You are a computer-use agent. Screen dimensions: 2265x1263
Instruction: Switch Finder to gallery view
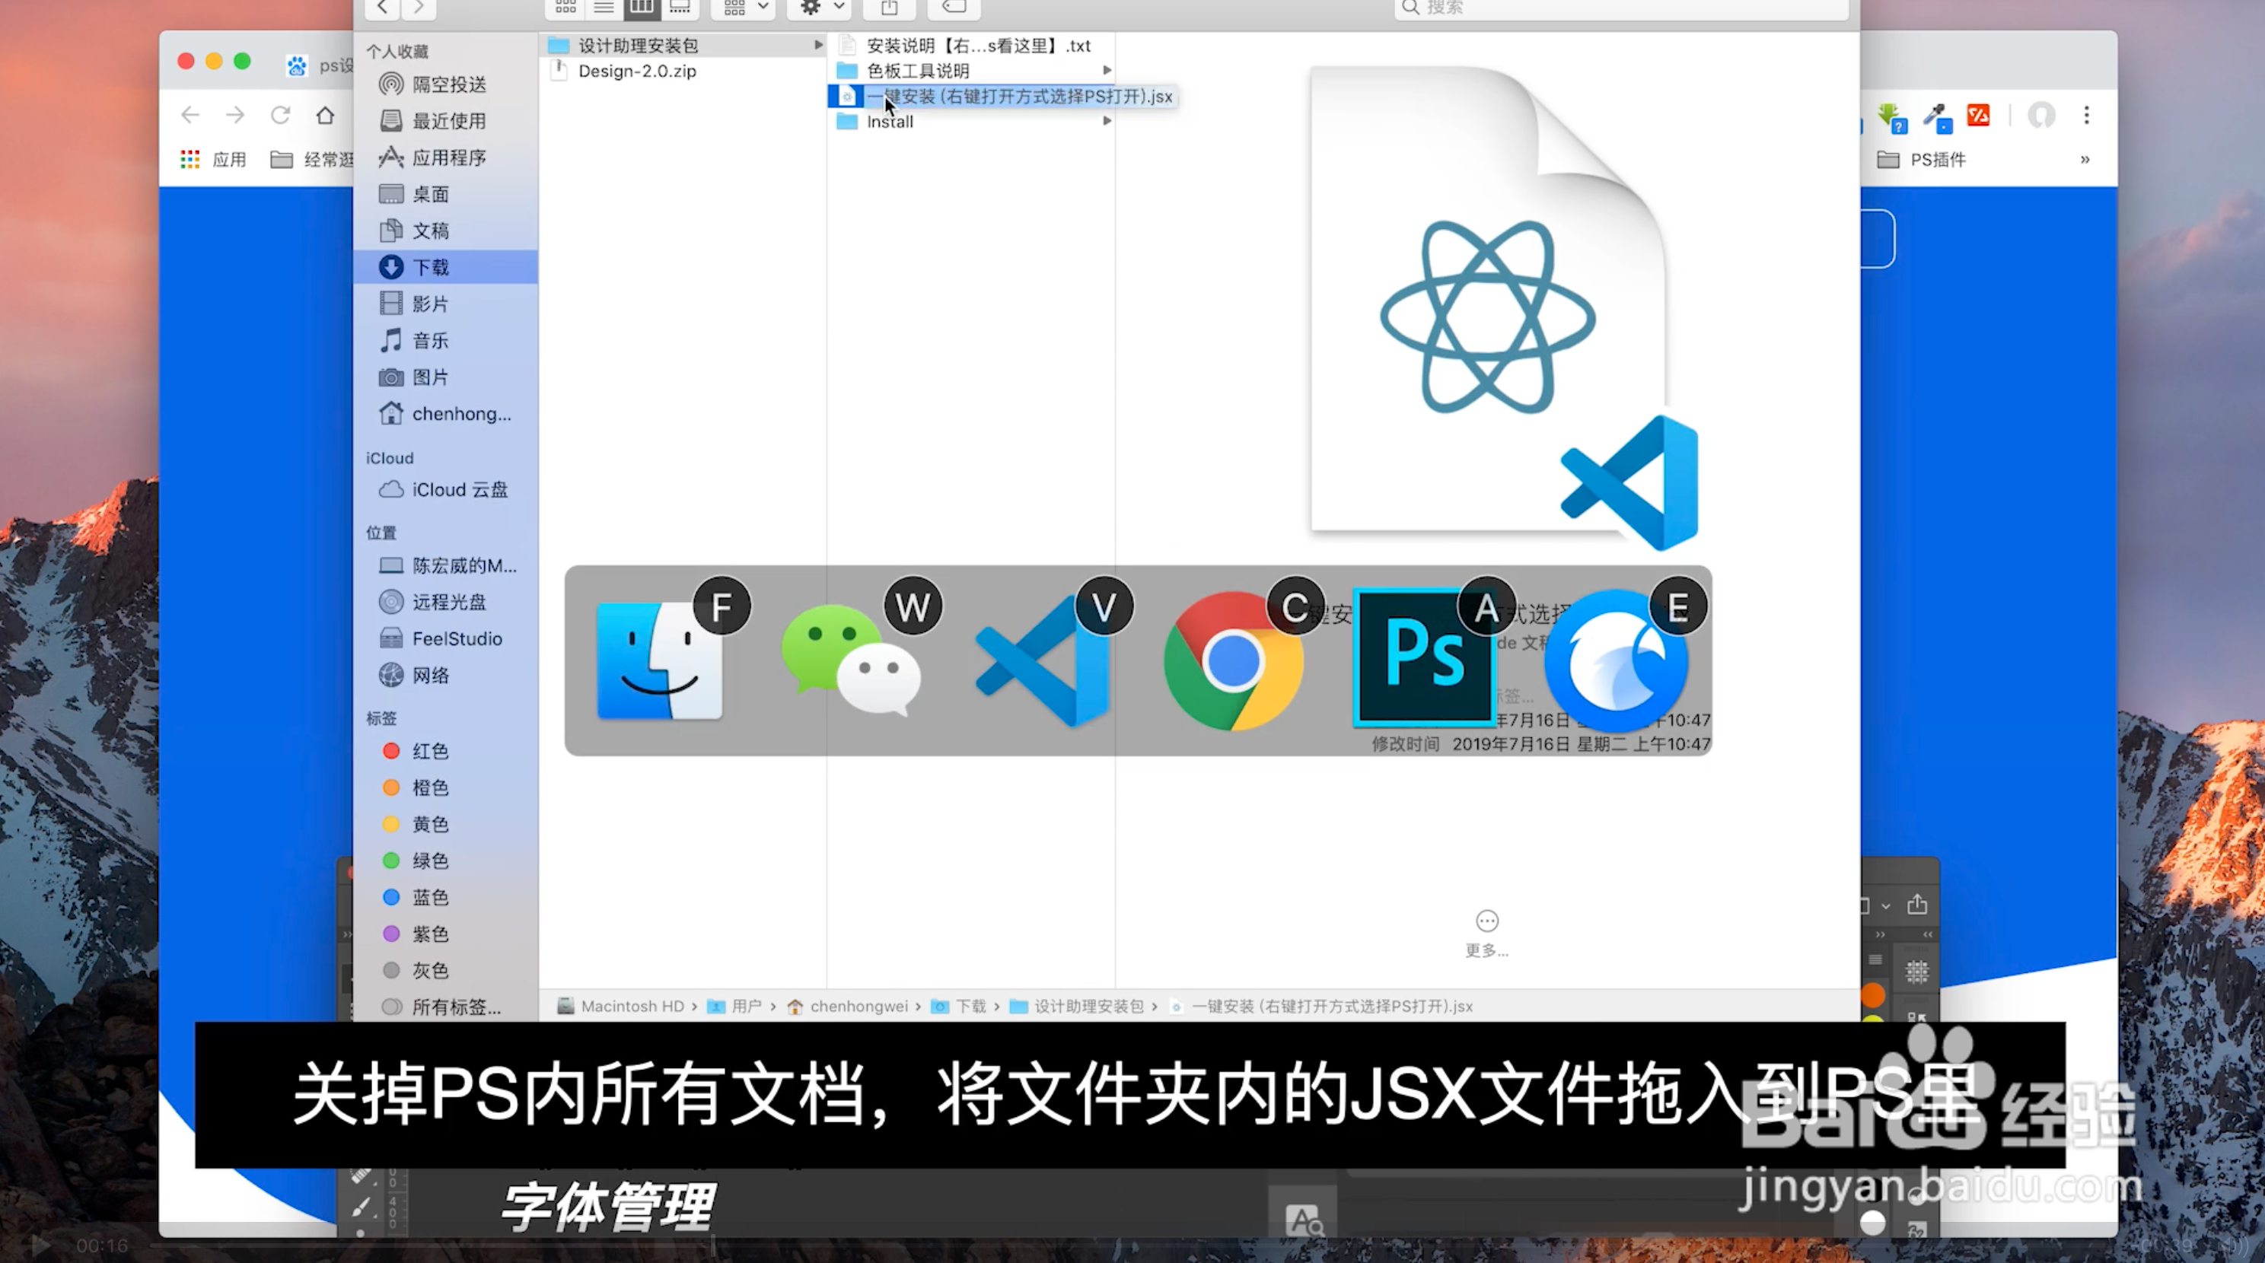[x=680, y=8]
